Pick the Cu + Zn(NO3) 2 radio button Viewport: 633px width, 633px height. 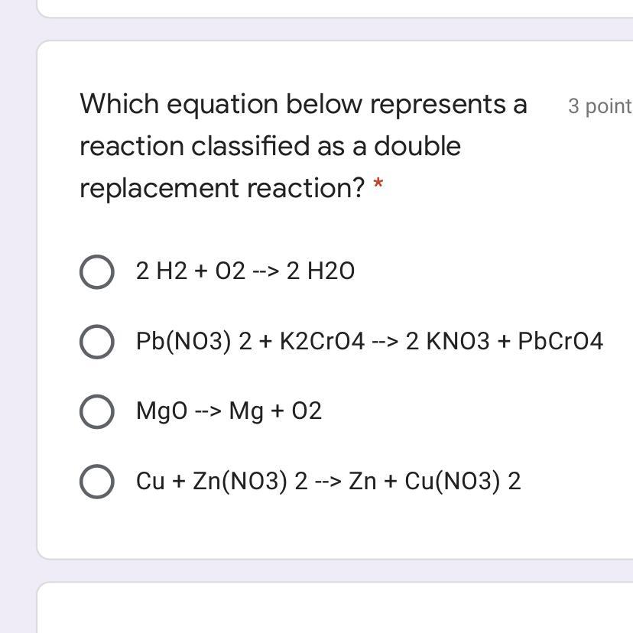coord(97,482)
